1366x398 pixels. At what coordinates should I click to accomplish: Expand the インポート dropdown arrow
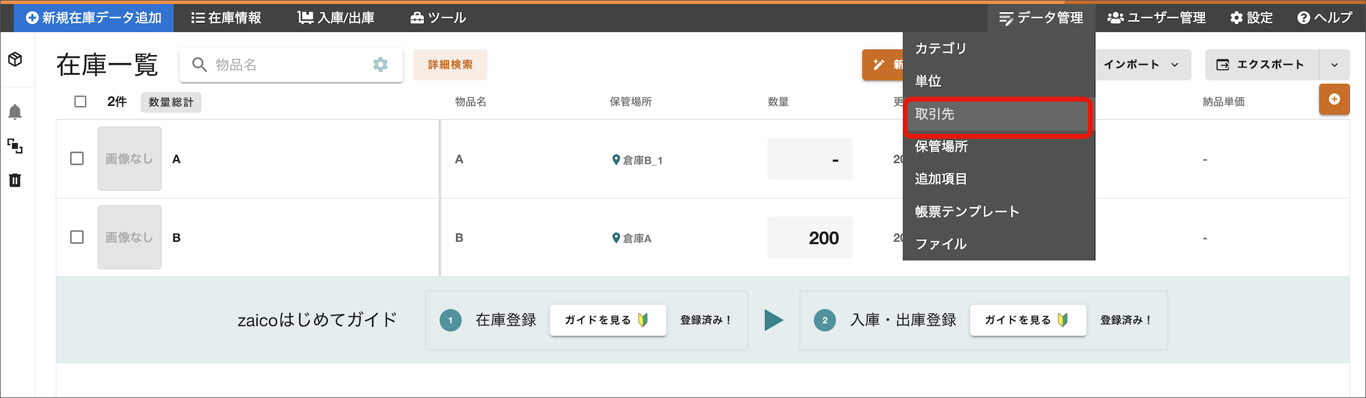tap(1174, 64)
